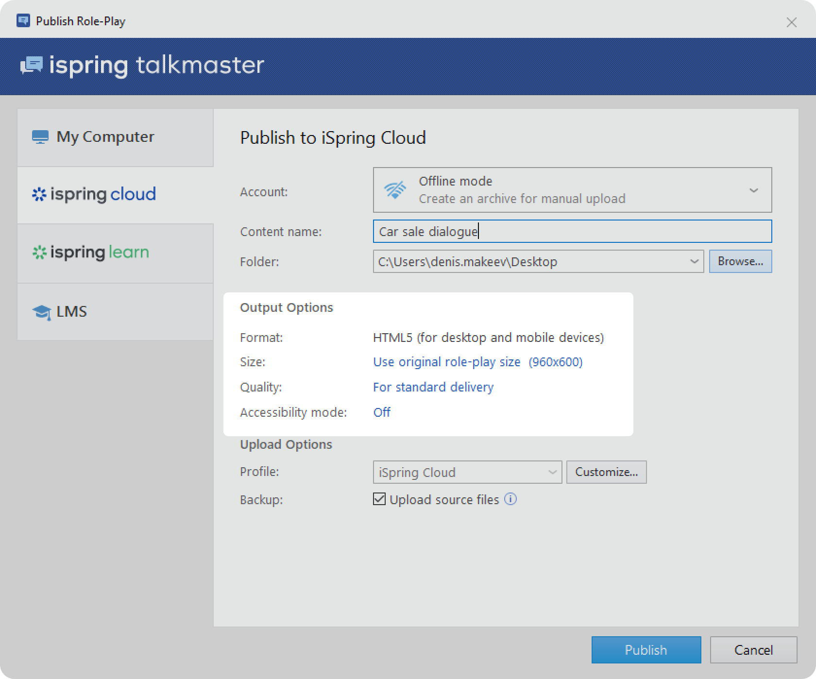Viewport: 816px width, 679px height.
Task: Click the Publish Role-Play title bar icon
Action: (23, 20)
